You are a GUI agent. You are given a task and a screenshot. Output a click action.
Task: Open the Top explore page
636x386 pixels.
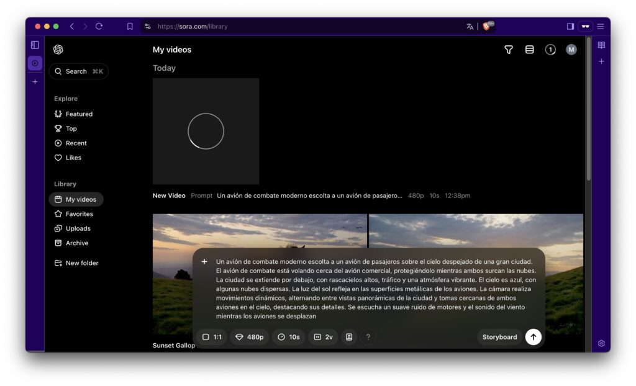point(66,128)
